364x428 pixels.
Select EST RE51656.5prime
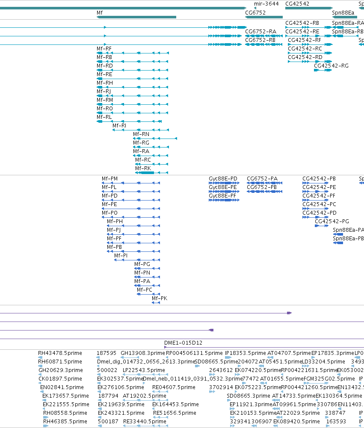(x=175, y=413)
